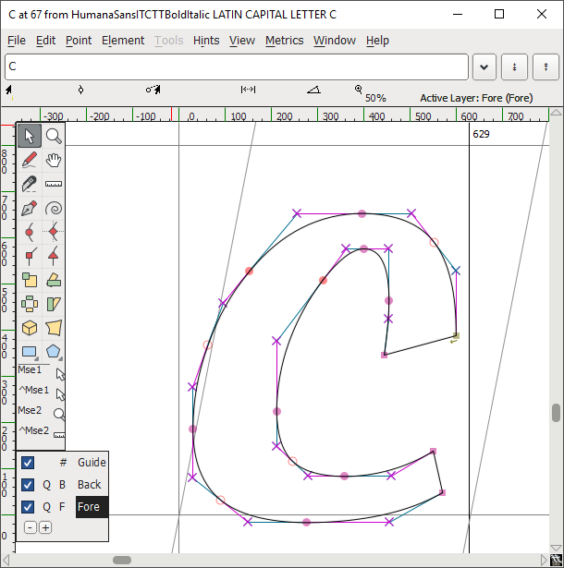
Task: Click the minus button to remove layer
Action: coord(31,527)
